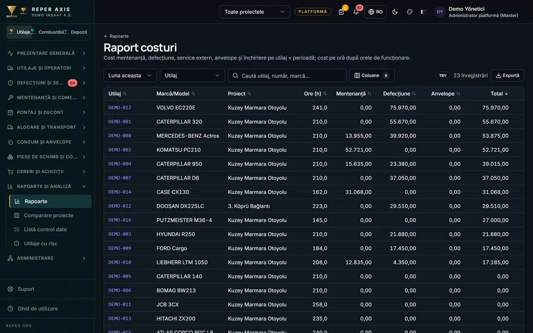Click the PLATFORMĂ badge
The image size is (533, 333).
313,12
